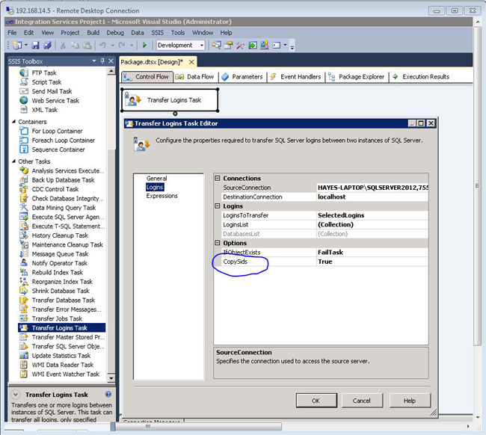The height and width of the screenshot is (435, 486).
Task: Collapse the Containers toolbox group
Action: click(13, 122)
